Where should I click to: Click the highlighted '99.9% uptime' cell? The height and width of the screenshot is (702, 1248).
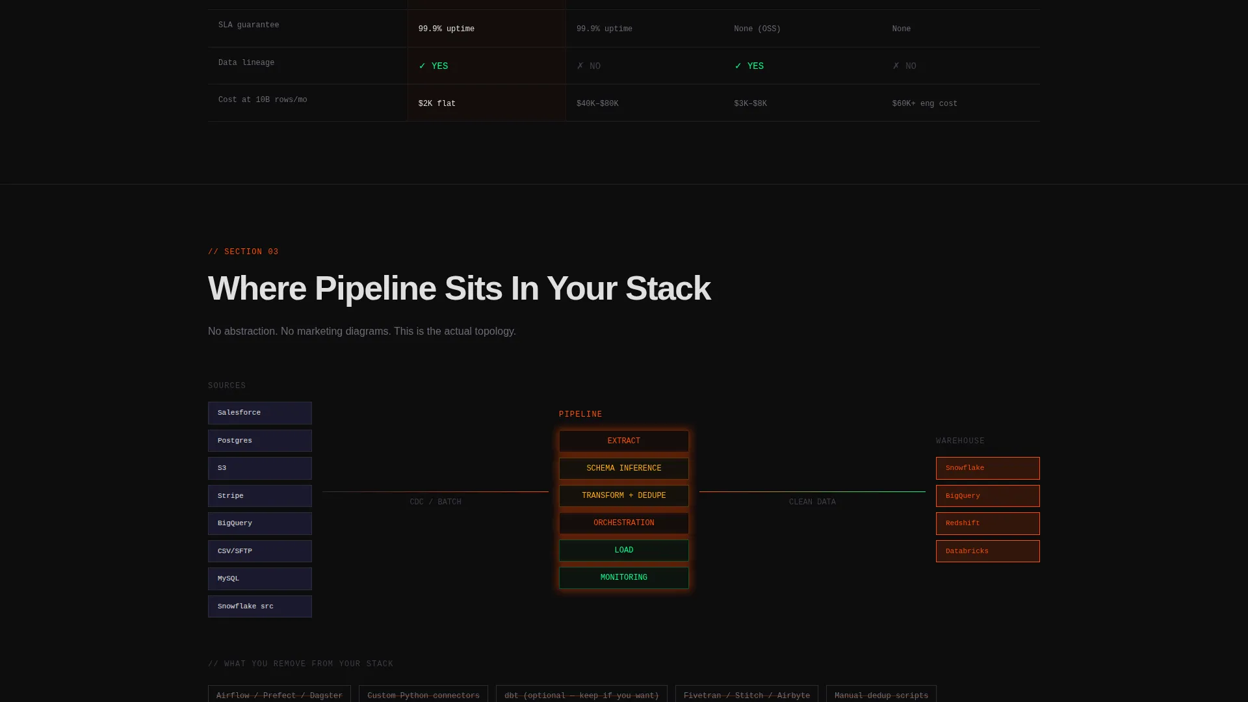(x=486, y=29)
